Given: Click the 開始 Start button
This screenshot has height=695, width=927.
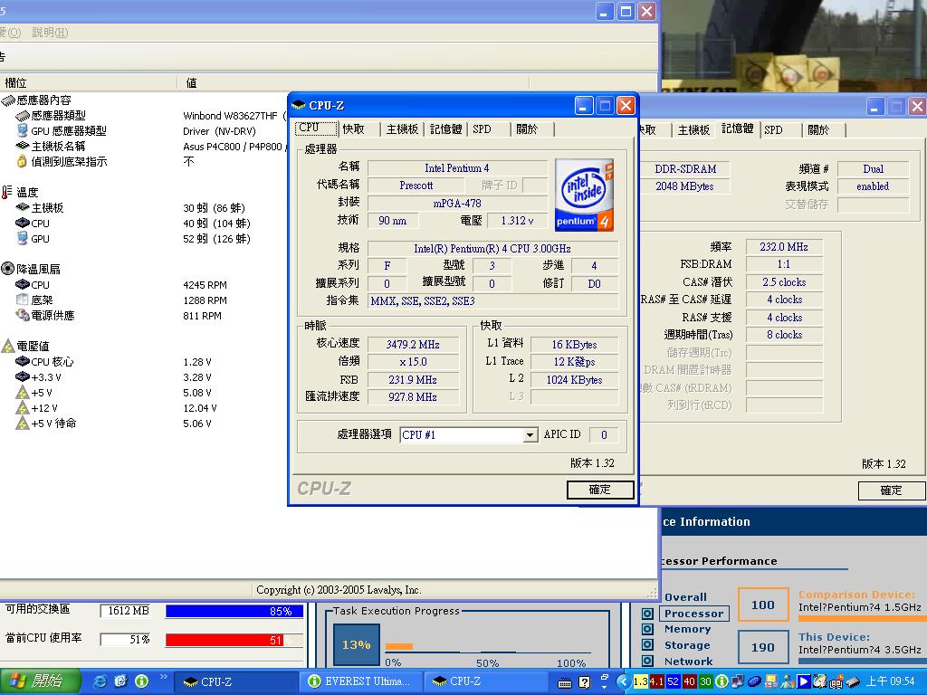Looking at the screenshot, I should [40, 681].
